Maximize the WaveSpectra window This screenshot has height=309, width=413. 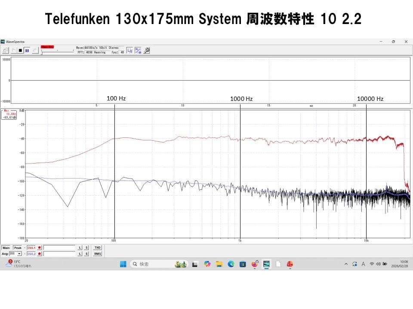393,42
